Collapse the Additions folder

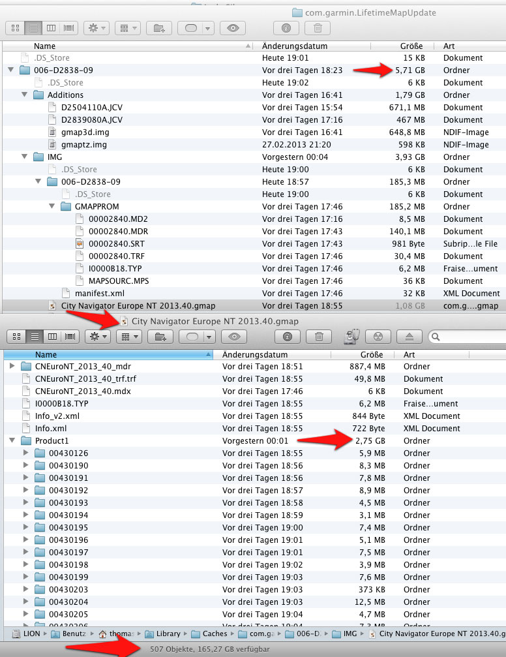pyautogui.click(x=25, y=95)
